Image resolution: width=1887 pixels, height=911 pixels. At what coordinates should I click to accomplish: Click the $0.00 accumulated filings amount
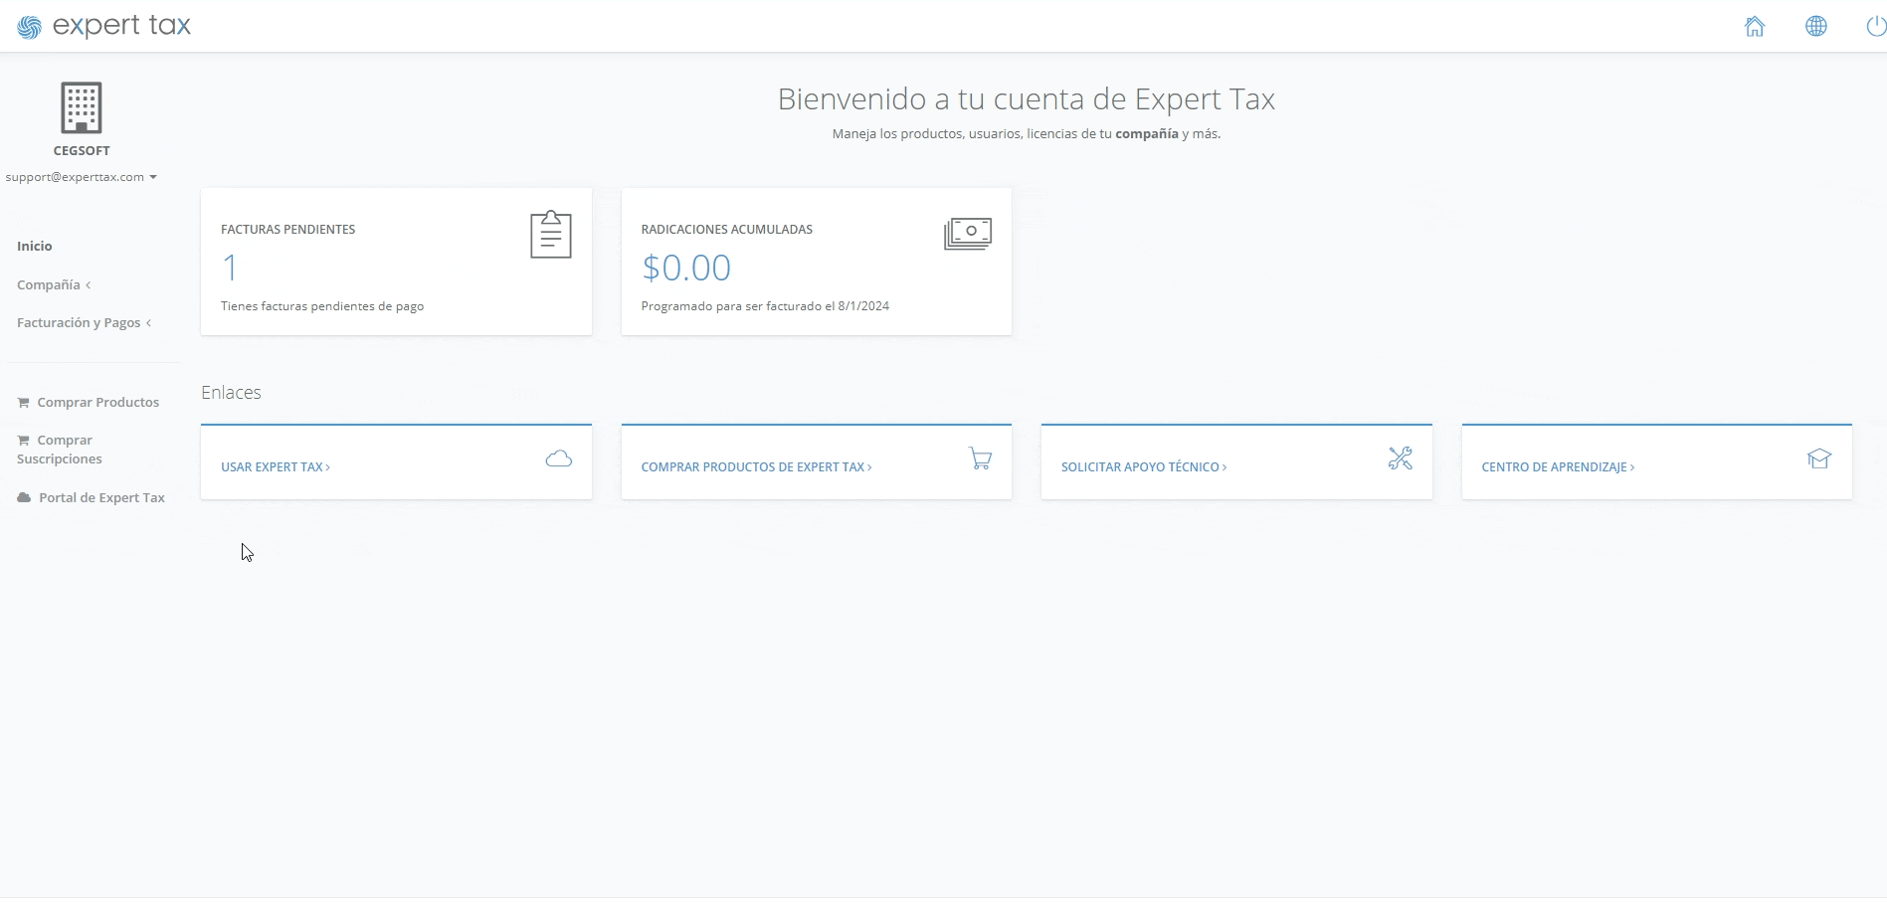coord(686,268)
